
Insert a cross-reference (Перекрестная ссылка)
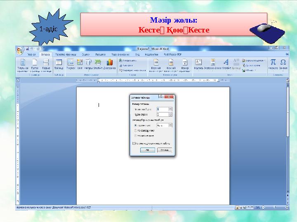[x=132, y=70]
